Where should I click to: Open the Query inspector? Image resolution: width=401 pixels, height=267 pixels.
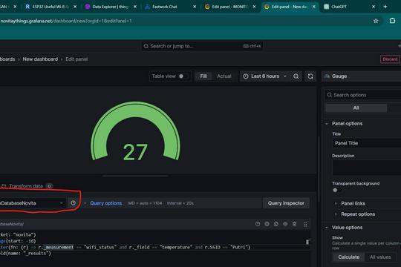coord(286,203)
